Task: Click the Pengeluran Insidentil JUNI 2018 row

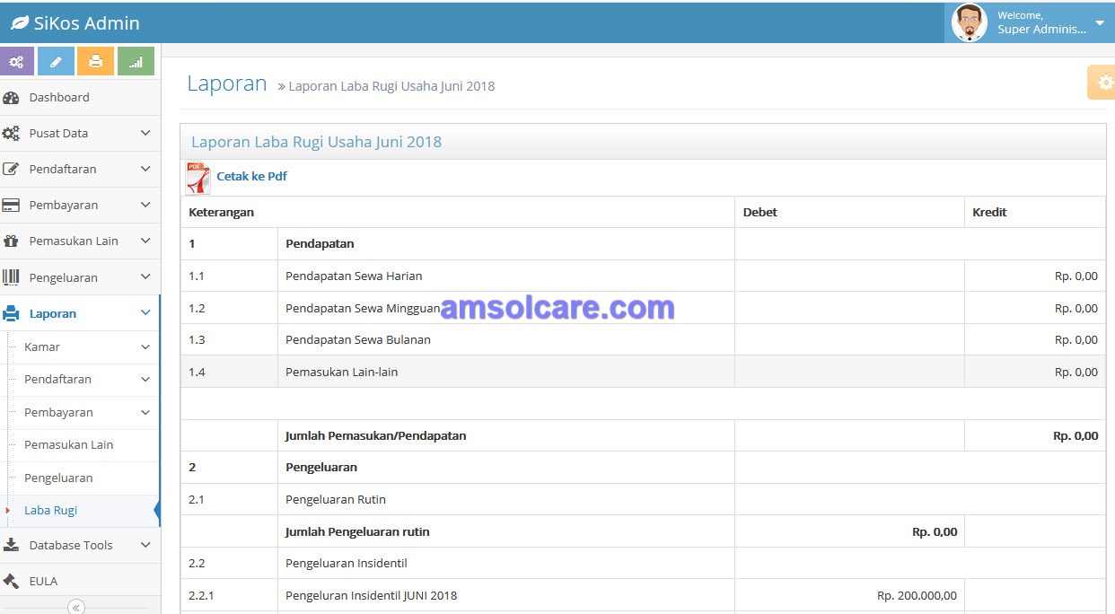Action: [371, 596]
